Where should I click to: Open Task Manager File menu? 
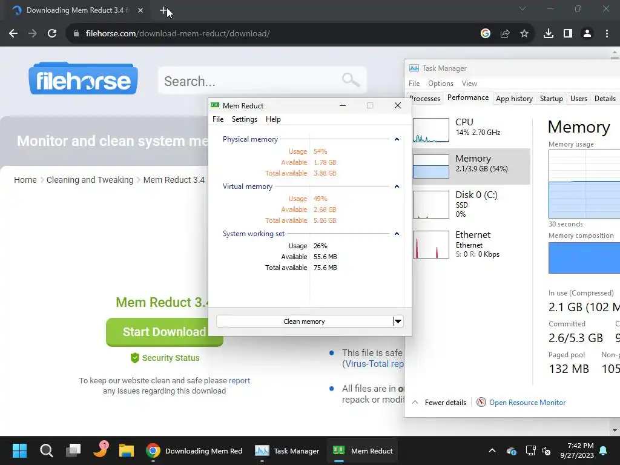[414, 84]
